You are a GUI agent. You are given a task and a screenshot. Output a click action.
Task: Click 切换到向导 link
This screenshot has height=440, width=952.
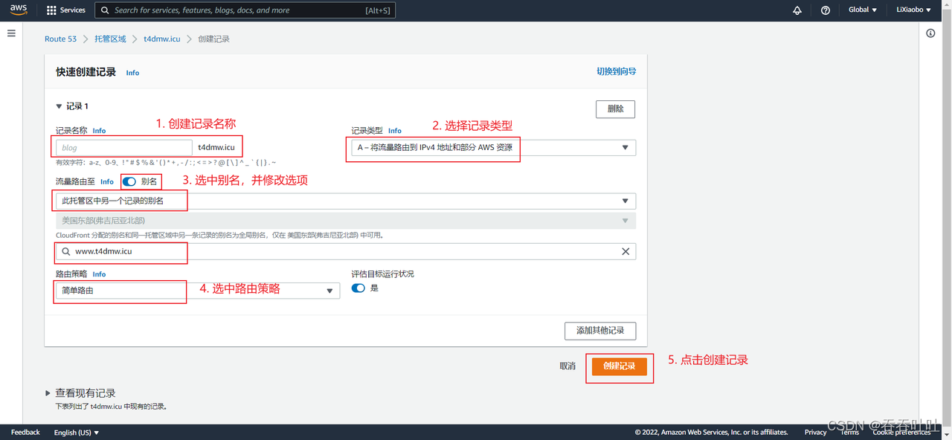(617, 71)
